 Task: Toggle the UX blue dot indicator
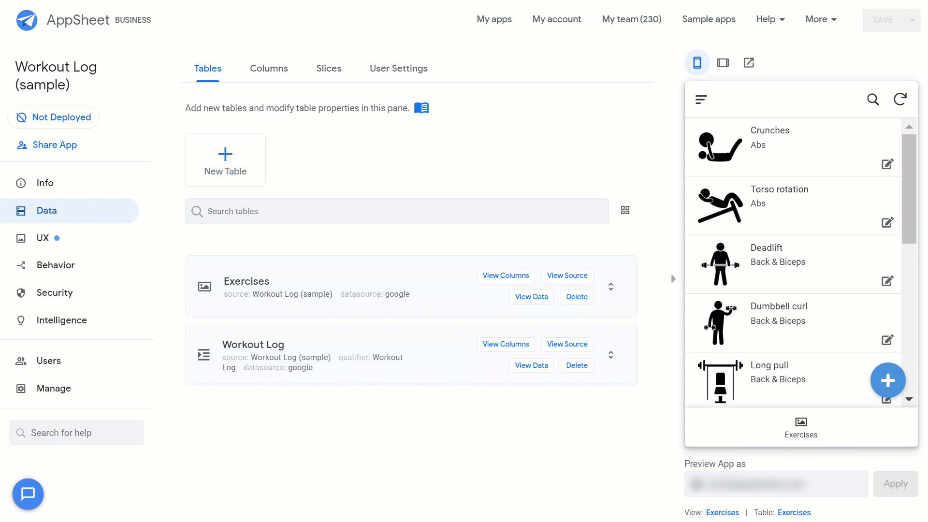tap(57, 238)
